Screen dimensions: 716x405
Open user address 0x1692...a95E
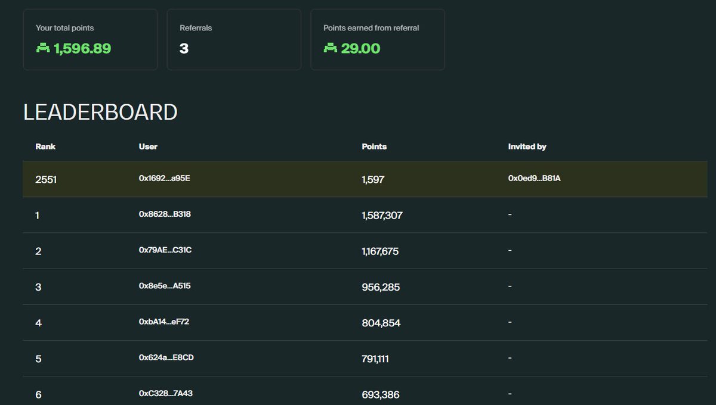pyautogui.click(x=165, y=178)
